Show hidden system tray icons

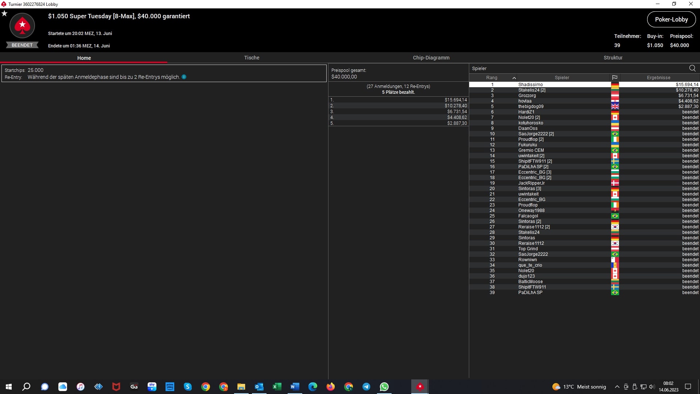(617, 387)
